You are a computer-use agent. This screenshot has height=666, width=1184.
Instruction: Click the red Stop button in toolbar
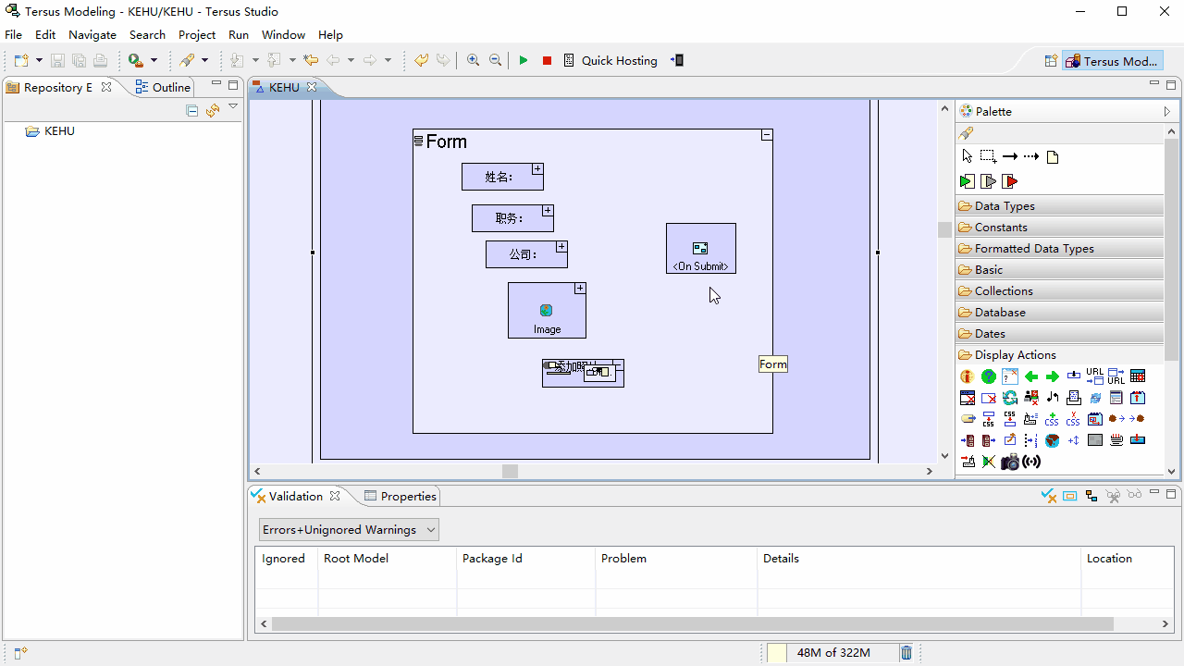[x=547, y=60]
